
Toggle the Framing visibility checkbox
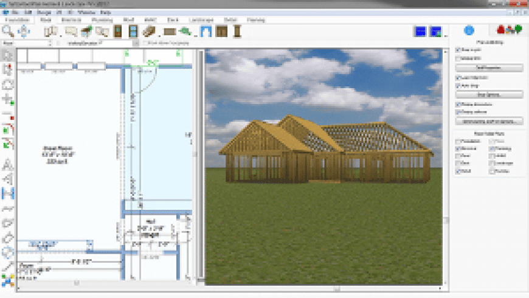click(x=490, y=148)
